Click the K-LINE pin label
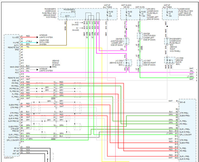Image resolution: width=199 pixels, height=162 pixels. (16, 43)
